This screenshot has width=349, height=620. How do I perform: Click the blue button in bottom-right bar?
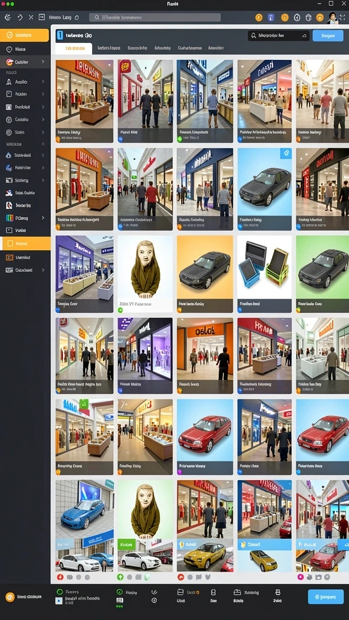pyautogui.click(x=325, y=596)
